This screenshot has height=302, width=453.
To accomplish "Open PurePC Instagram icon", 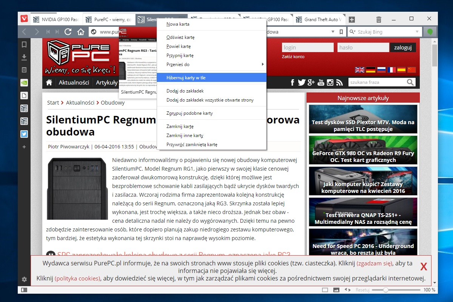I will pyautogui.click(x=330, y=82).
